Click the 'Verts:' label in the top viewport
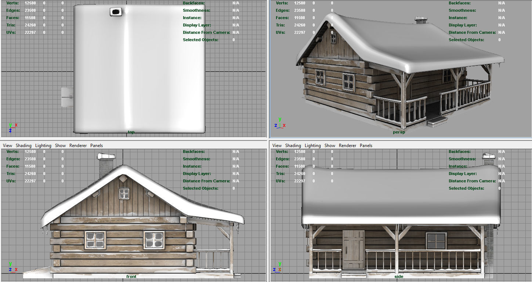The width and height of the screenshot is (532, 282). pos(12,3)
